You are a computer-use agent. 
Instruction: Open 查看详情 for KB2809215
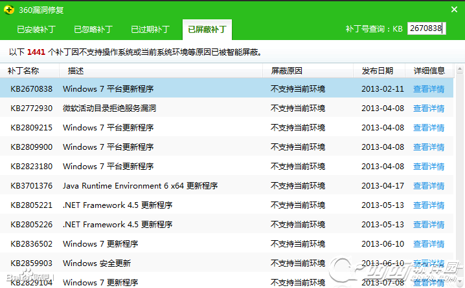coord(429,128)
